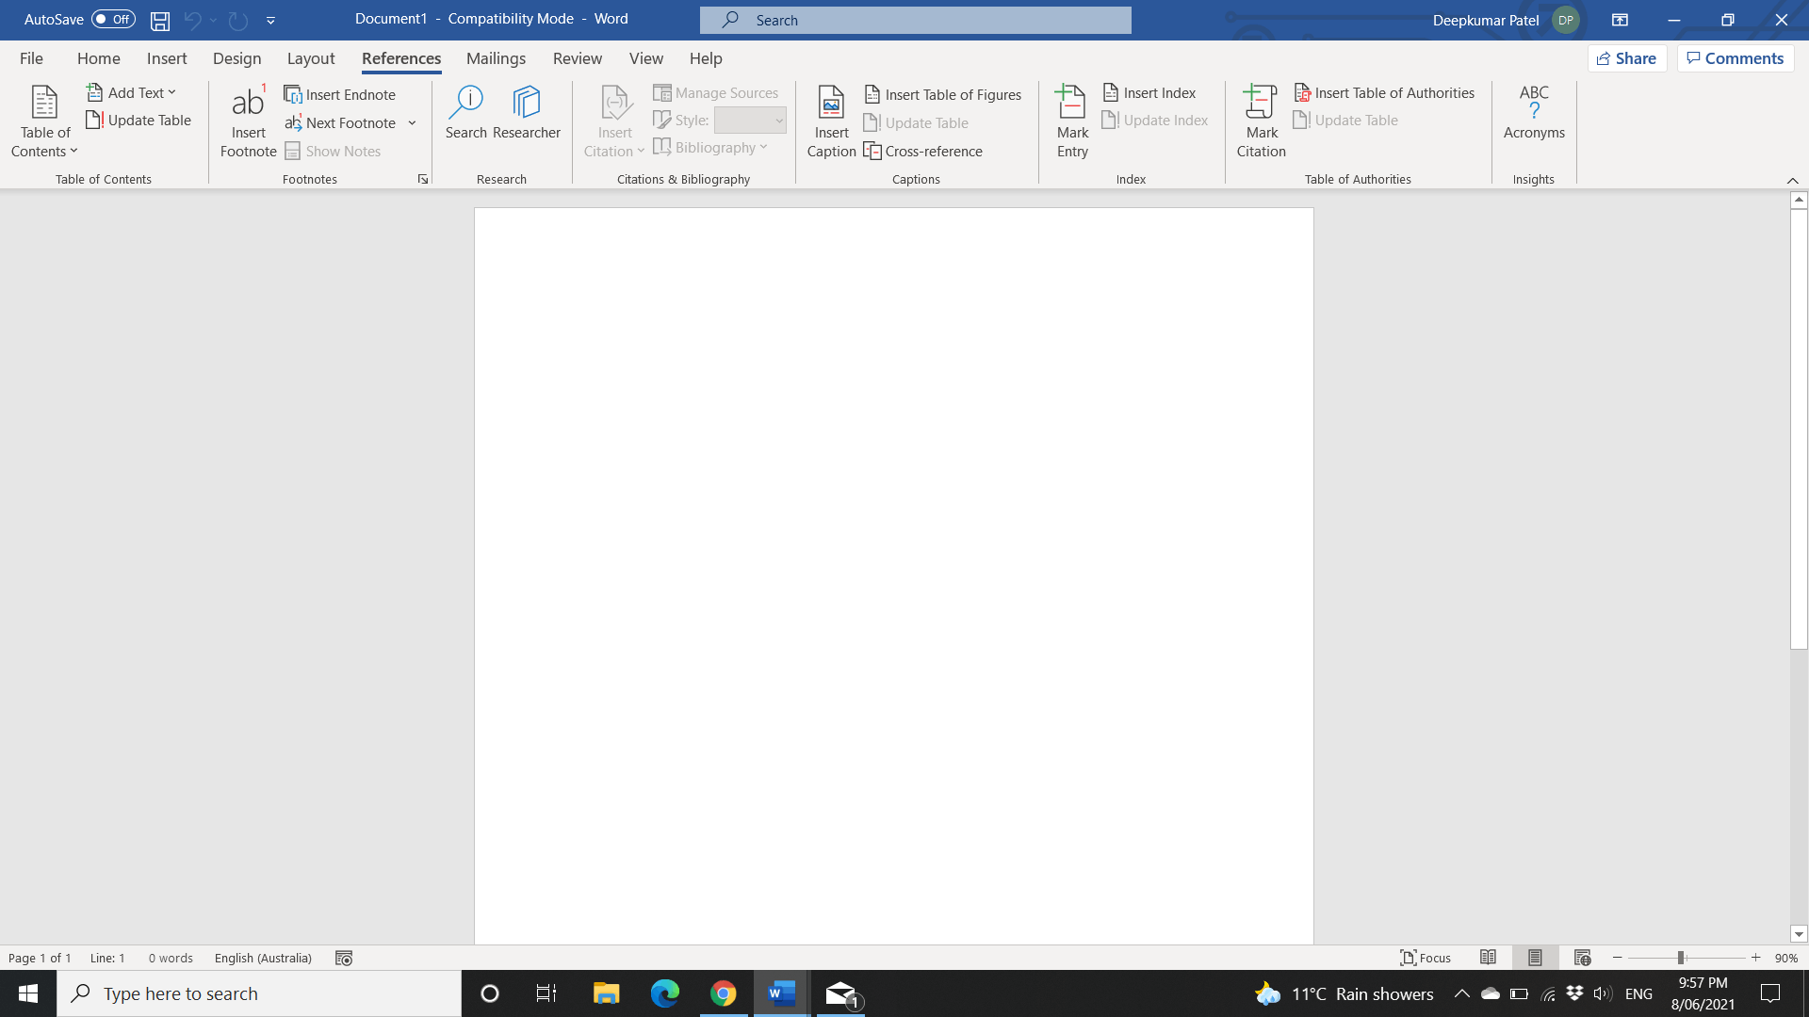The width and height of the screenshot is (1809, 1017).
Task: Click the Mark Entry icon
Action: pyautogui.click(x=1071, y=104)
